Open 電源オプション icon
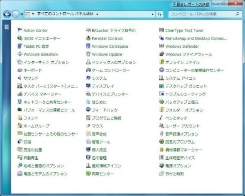Image resolution: width=245 pixels, height=196 pixels. coord(162,166)
